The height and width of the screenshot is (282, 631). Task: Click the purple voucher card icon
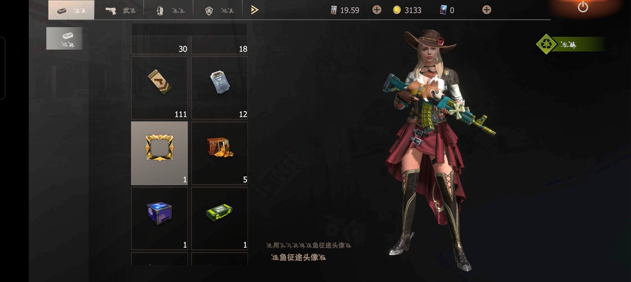[x=443, y=10]
